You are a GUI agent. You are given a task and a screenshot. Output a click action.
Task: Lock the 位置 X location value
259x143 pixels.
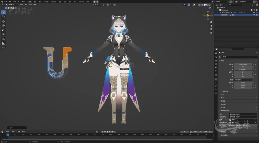(x=253, y=64)
